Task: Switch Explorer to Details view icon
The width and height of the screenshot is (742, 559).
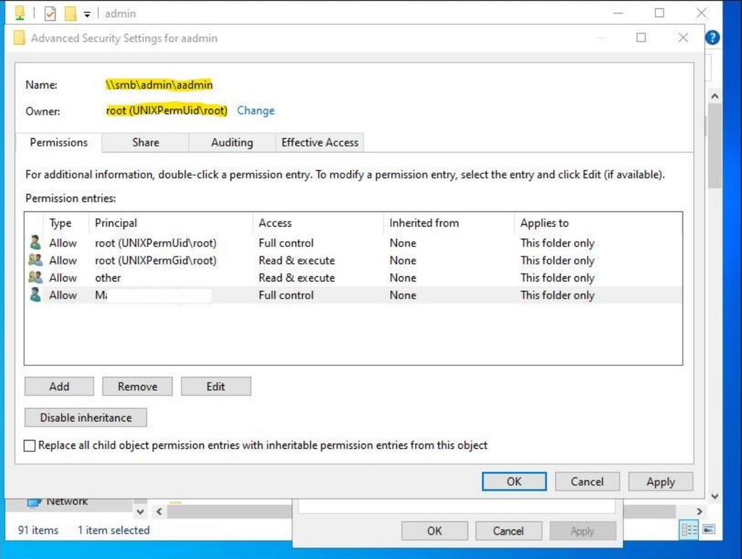Action: coord(689,530)
